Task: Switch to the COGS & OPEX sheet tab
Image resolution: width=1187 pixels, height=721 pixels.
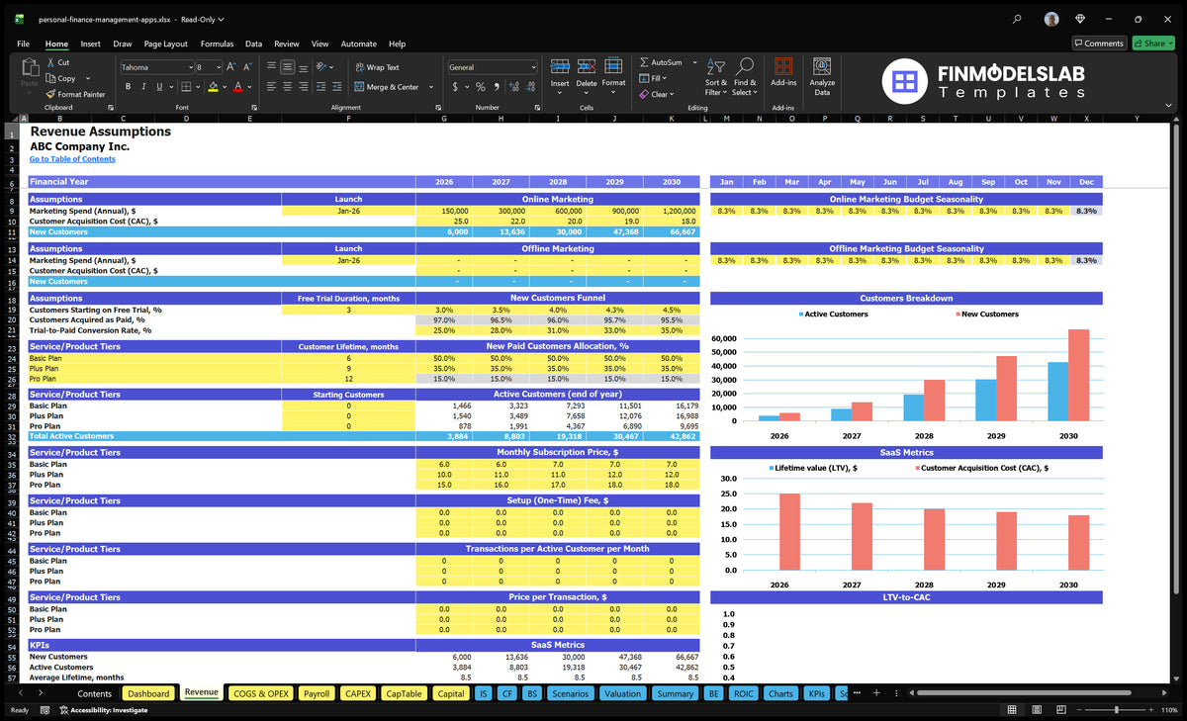Action: pos(261,693)
